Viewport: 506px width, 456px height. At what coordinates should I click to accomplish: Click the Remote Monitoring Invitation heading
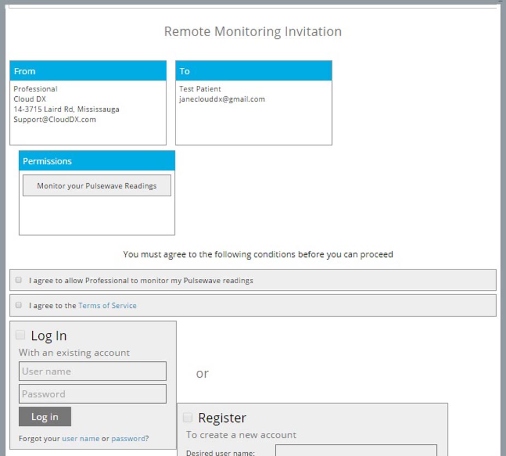[253, 32]
